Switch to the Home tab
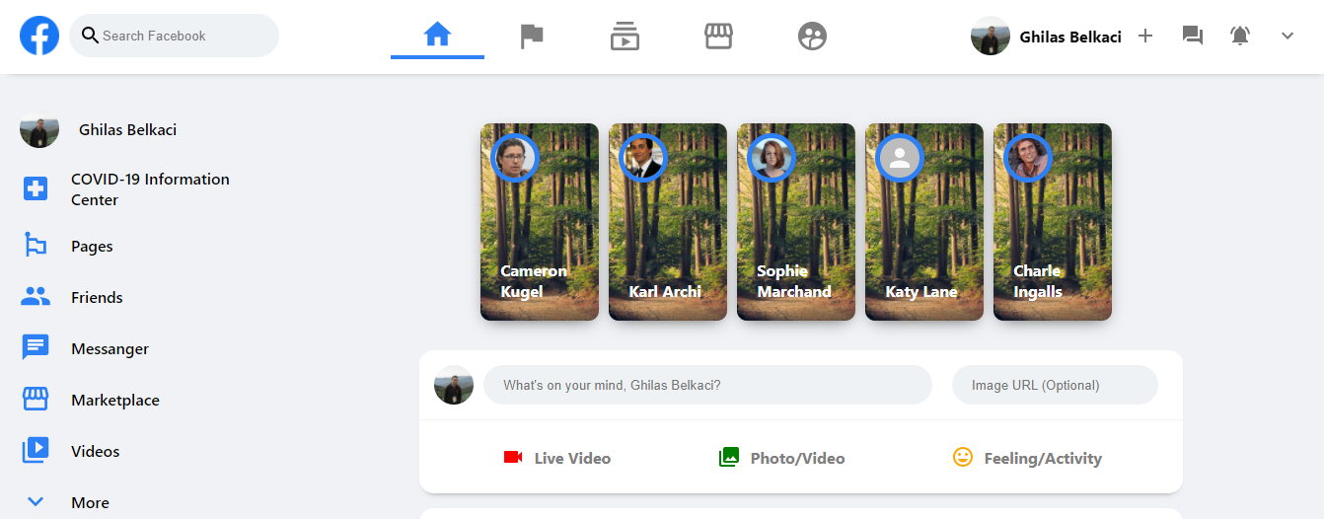Image resolution: width=1324 pixels, height=519 pixels. point(437,37)
